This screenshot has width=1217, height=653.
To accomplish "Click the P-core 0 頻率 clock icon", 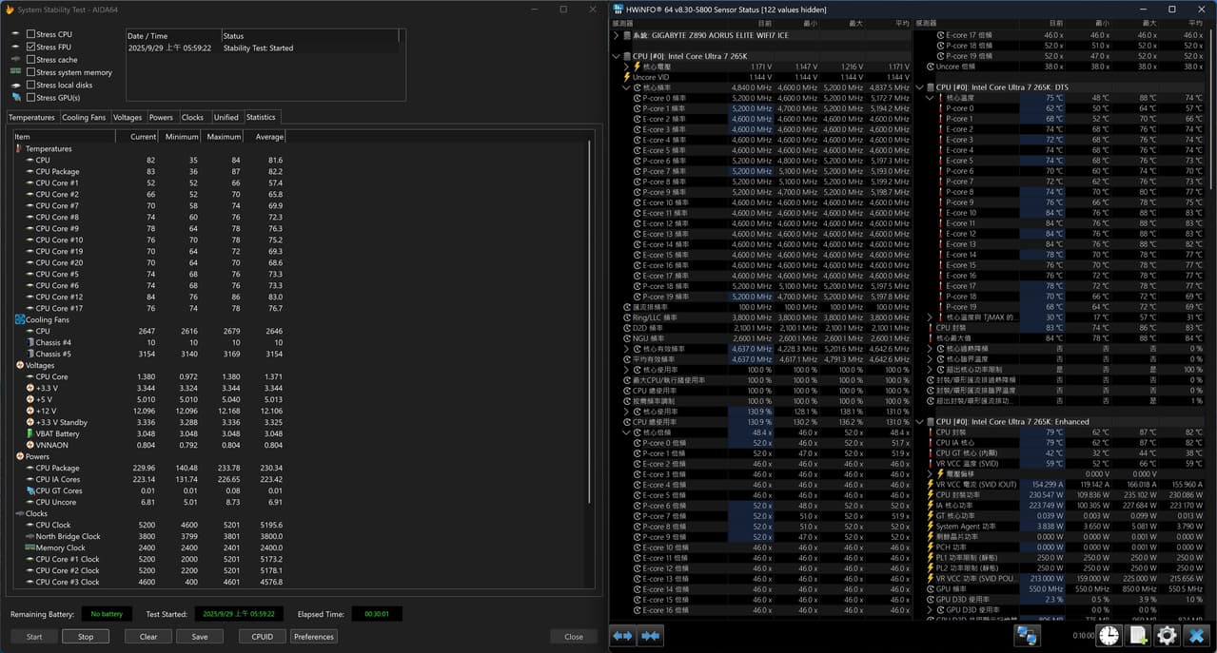I will coord(637,98).
